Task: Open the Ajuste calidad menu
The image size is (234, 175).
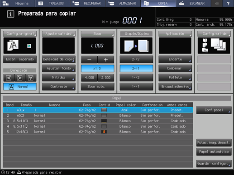Action: point(58,34)
